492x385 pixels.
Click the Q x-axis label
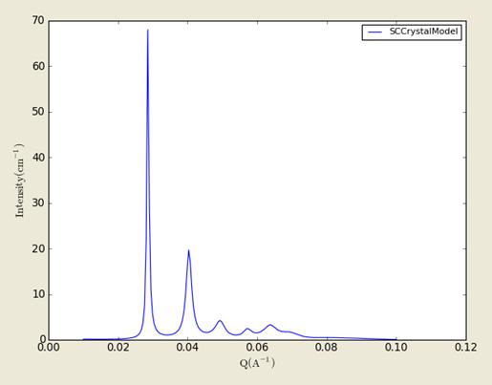(257, 363)
